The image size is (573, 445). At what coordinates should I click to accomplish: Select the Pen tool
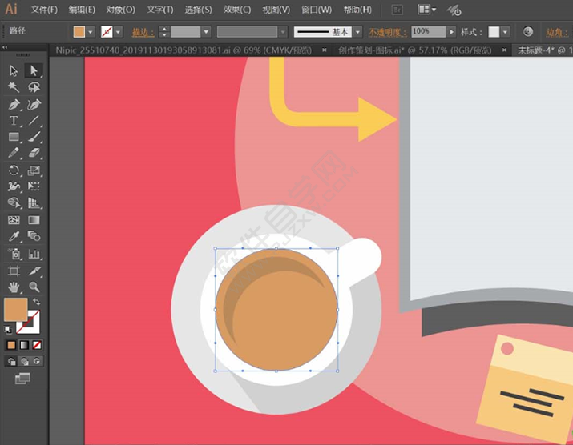[x=14, y=105]
